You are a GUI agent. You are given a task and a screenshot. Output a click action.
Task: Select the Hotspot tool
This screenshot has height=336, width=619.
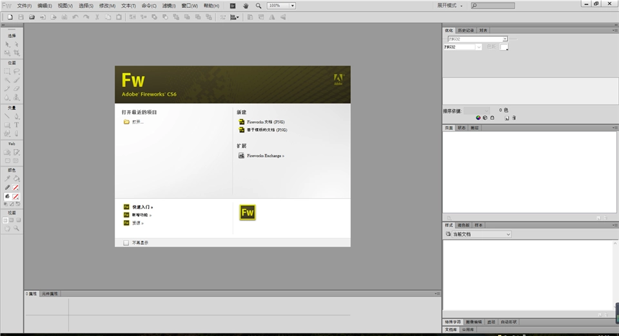tap(8, 153)
